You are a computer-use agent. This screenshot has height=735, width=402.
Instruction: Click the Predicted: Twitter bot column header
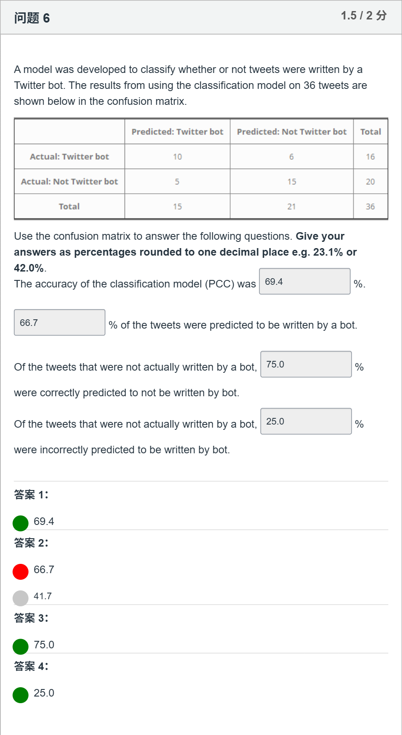coord(177,131)
